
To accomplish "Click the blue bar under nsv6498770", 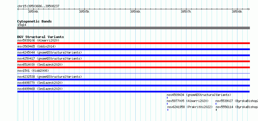I will pyautogui.click(x=133, y=86).
